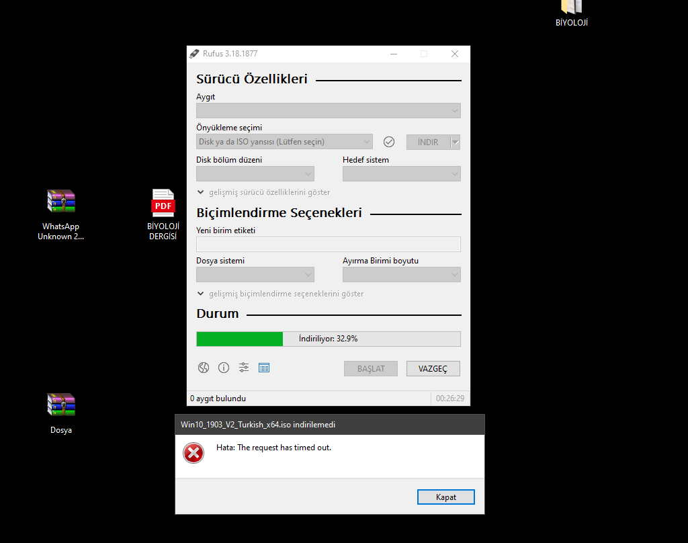Expand gelişmiş biçimlendirme seçeneklerini göster
This screenshot has height=543, width=688.
click(x=280, y=294)
